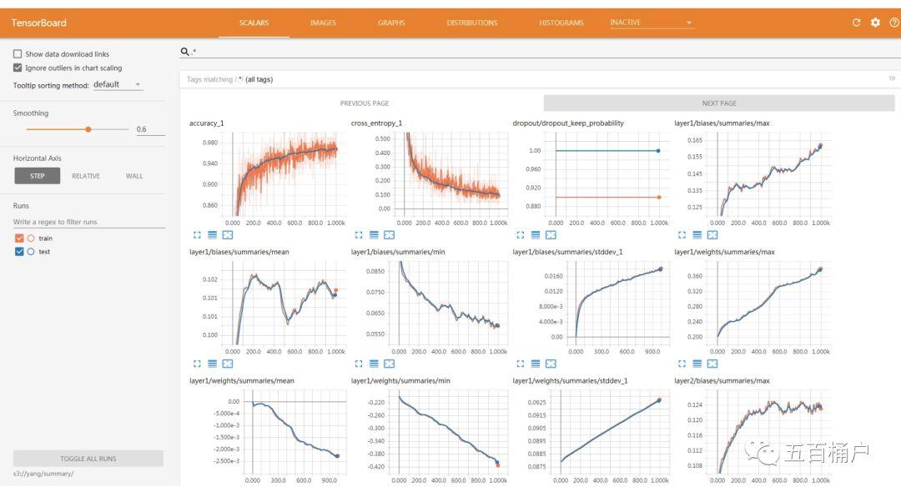Switch to the SCALARS tab
Screen dimensions: 901x492
pyautogui.click(x=254, y=23)
